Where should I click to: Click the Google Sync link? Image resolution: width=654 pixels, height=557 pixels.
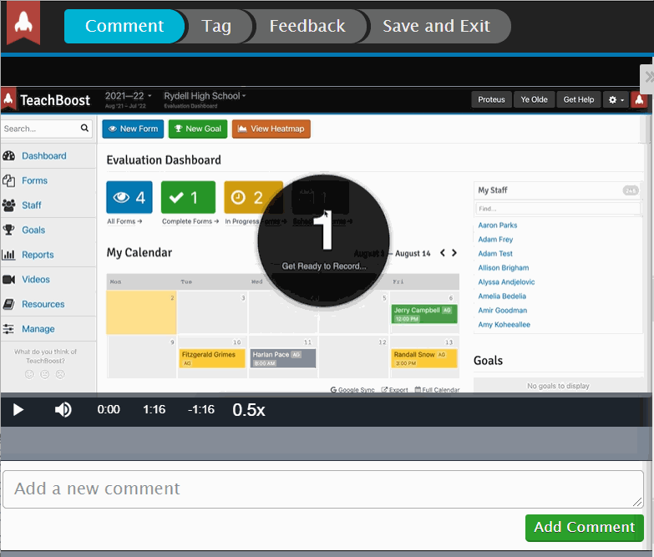pos(352,390)
